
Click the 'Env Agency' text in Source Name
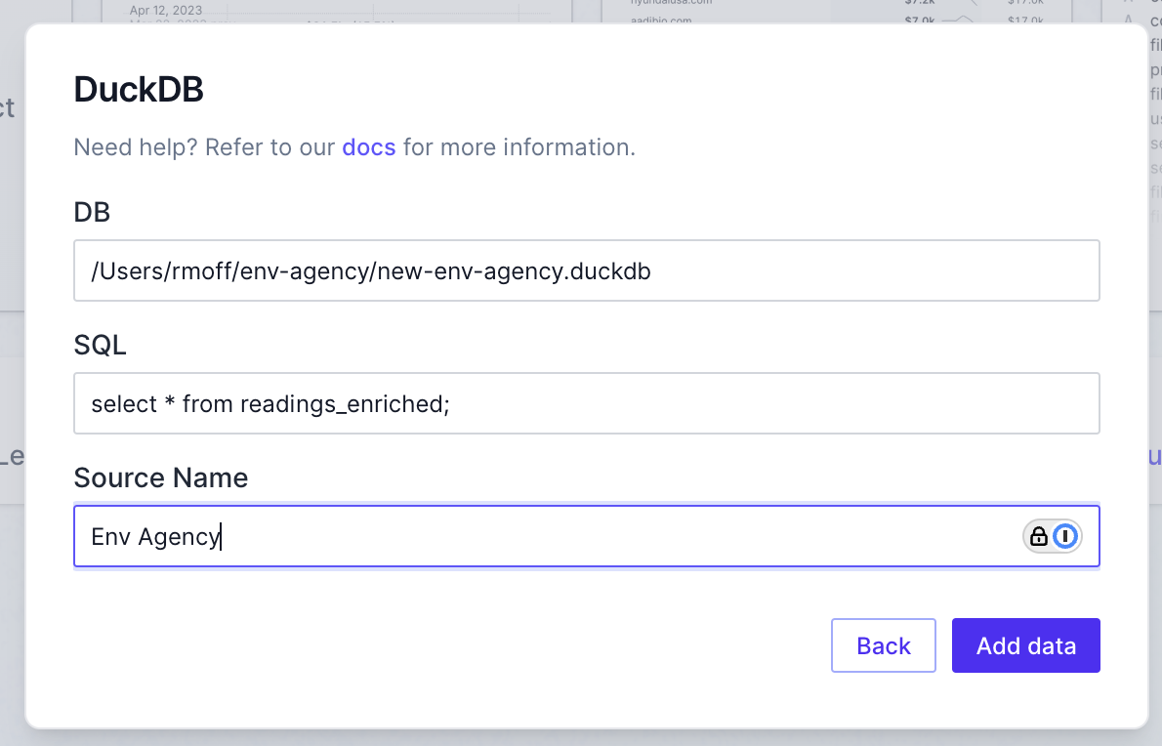(155, 537)
